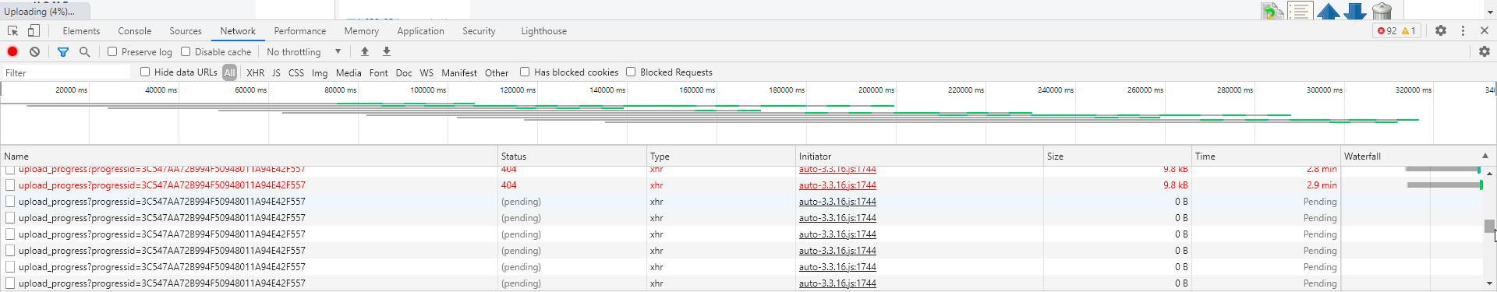The height and width of the screenshot is (292, 1497).
Task: Sort by the Time column header
Action: (1266, 156)
